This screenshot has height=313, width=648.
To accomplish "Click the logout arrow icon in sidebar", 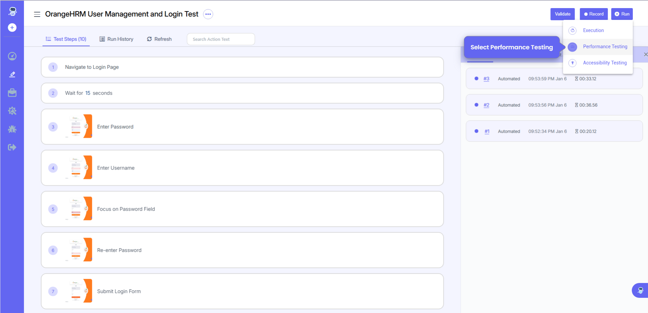I will [12, 147].
